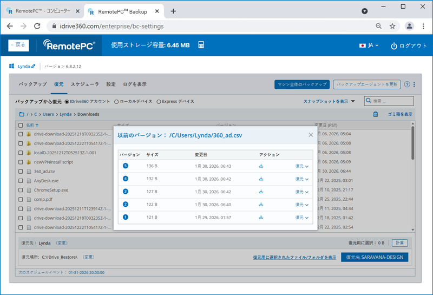Open the 復元 tab
This screenshot has height=295, width=433.
58,84
